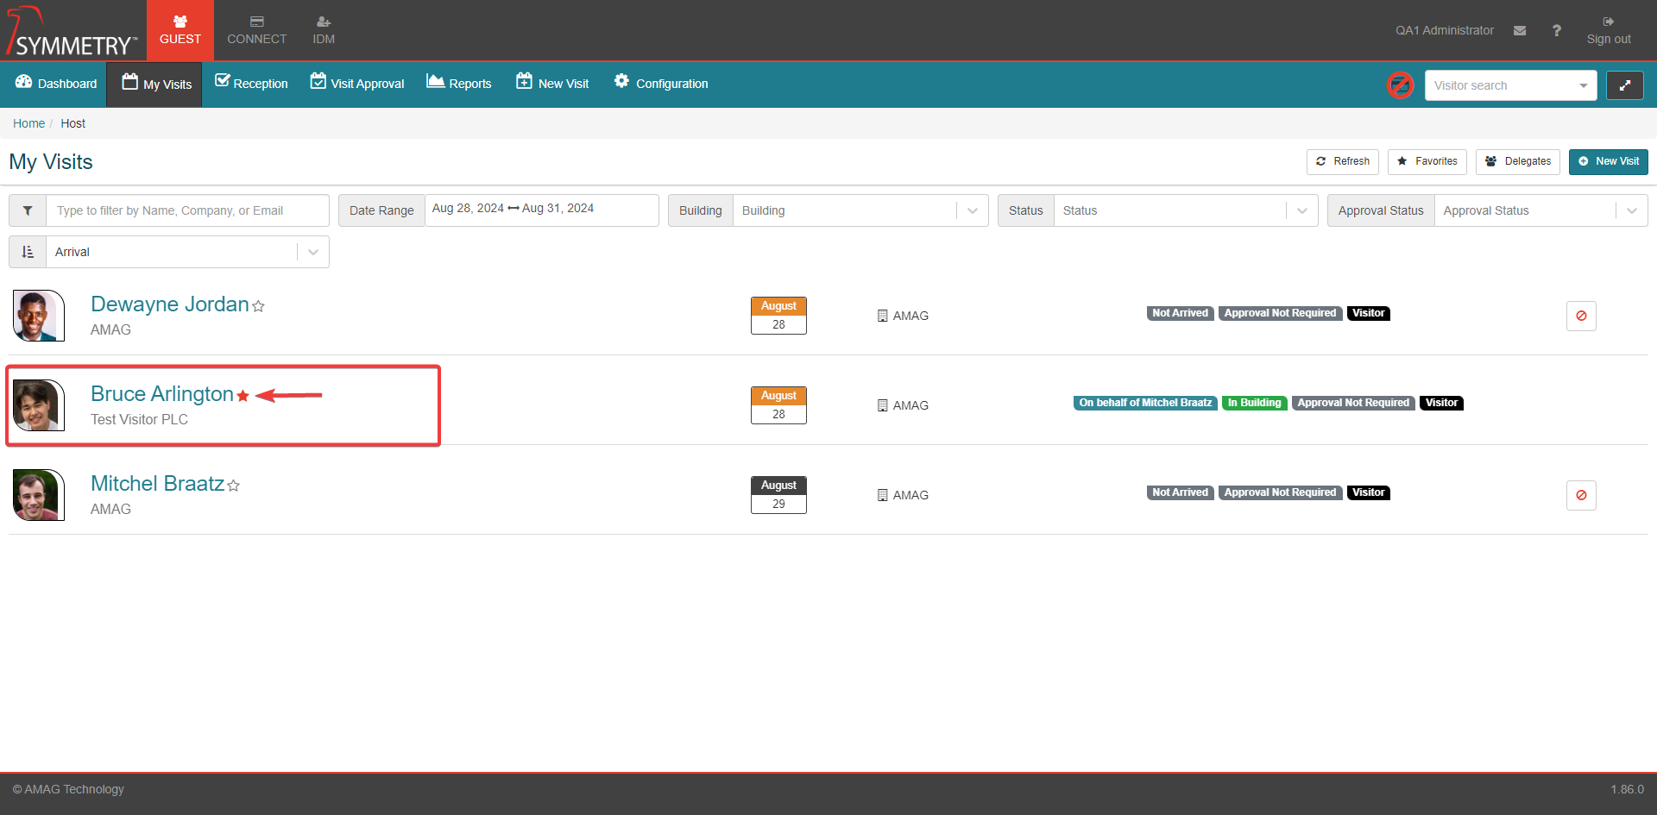
Task: Open the messages envelope icon
Action: point(1520,30)
